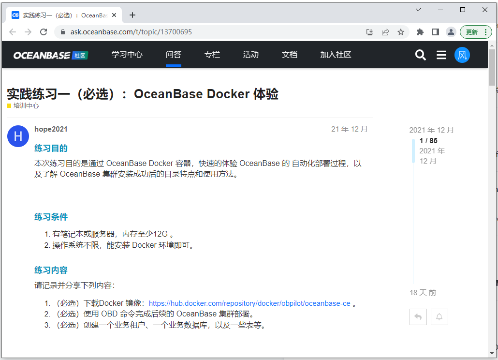Click the 练习条件 heading
The image size is (498, 360).
[51, 217]
